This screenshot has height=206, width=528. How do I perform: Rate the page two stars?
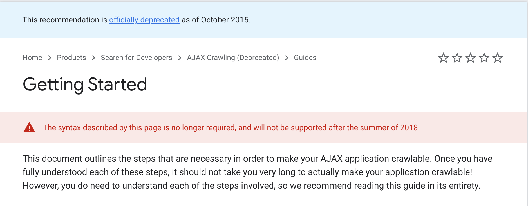[x=457, y=58]
